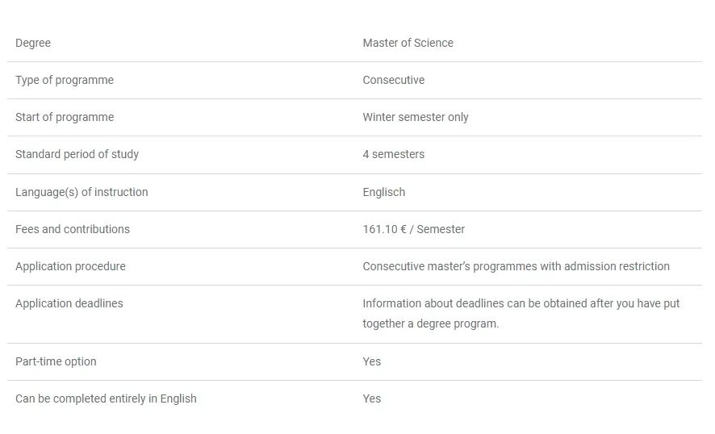Click the 'Application procedure' label
Viewport: 715px width, 434px height.
[x=70, y=266]
